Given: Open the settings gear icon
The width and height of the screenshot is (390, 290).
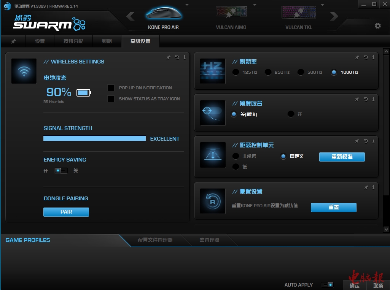Looking at the screenshot, I should pyautogui.click(x=377, y=26).
